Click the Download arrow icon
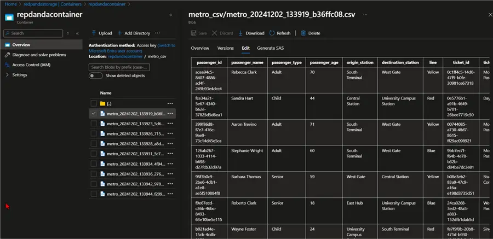 click(x=240, y=33)
